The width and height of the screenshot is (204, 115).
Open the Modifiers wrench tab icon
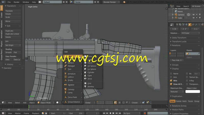(196, 25)
